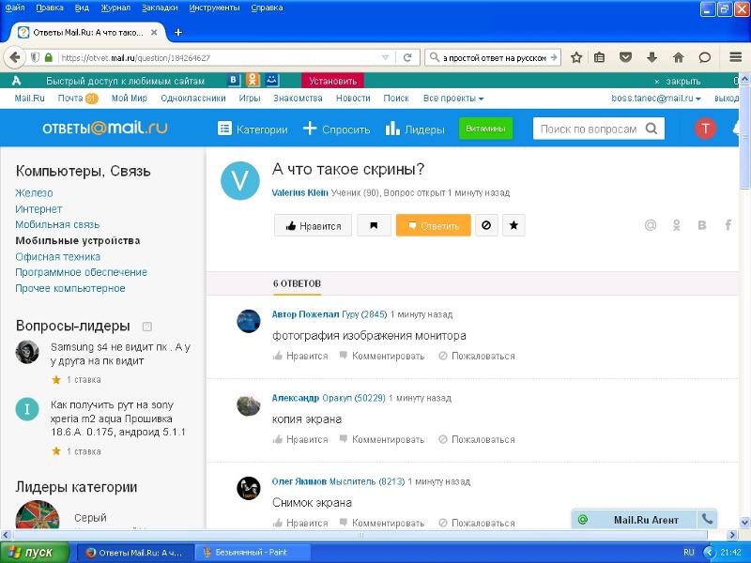Open the Файл menu
Image resolution: width=751 pixels, height=563 pixels.
(14, 8)
